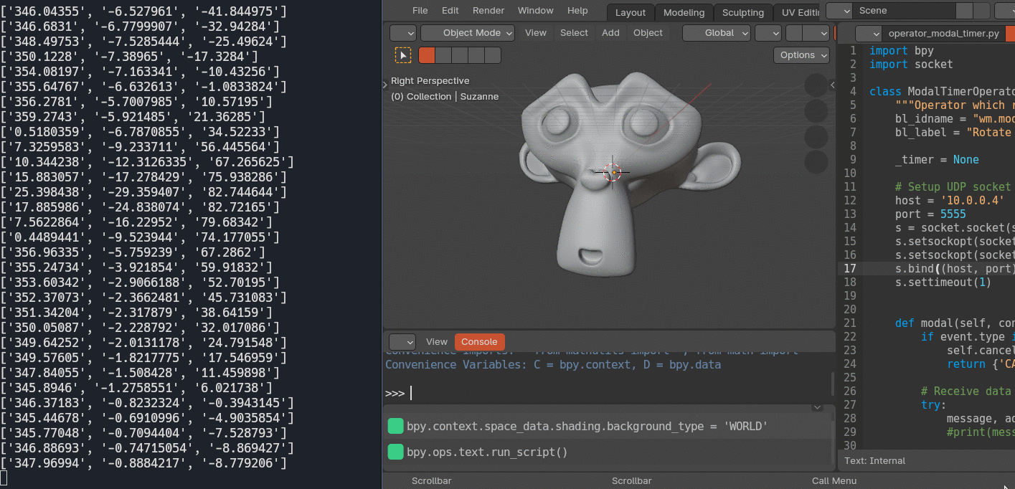Click the top navigation gizmo circle in the viewport
Image resolution: width=1015 pixels, height=489 pixels.
(x=816, y=85)
